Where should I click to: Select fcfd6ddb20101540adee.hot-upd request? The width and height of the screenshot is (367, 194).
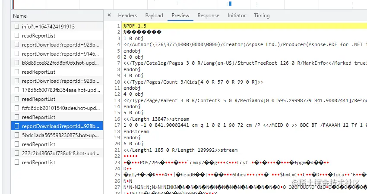[x=61, y=108]
